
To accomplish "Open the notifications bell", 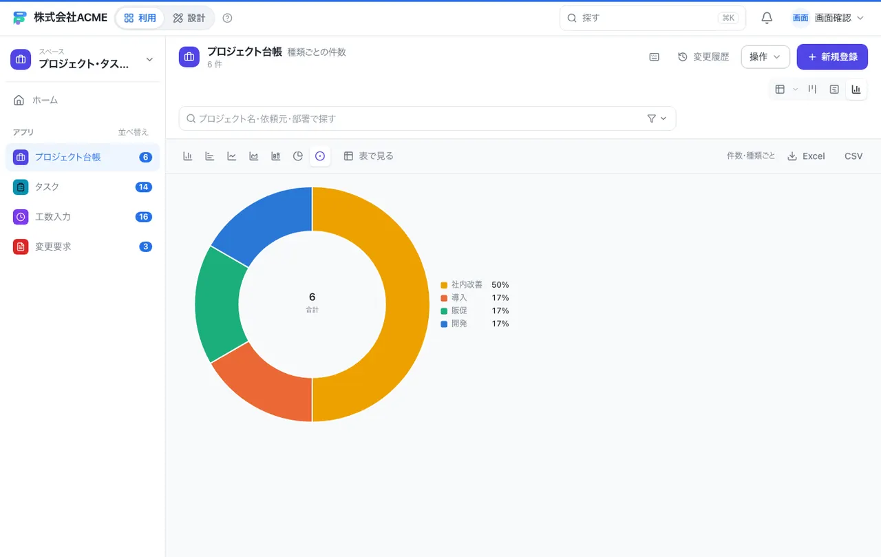I will [767, 18].
